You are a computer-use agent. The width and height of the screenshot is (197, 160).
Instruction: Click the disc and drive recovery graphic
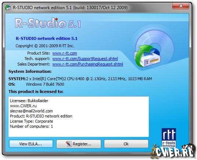point(154,49)
